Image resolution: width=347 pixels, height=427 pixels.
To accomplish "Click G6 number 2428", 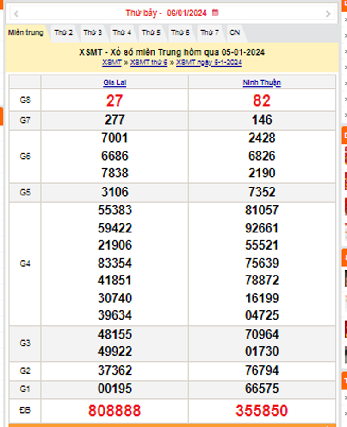I will [262, 138].
